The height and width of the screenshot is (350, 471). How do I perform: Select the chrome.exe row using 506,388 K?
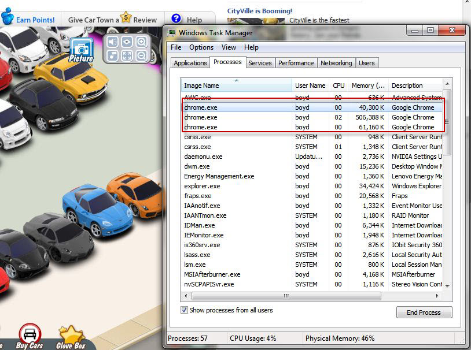pos(312,117)
